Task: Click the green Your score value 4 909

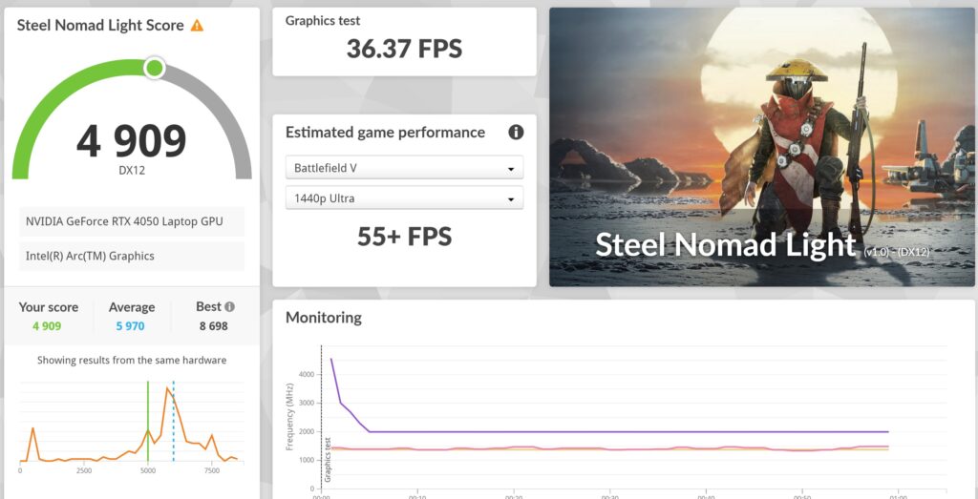Action: (48, 325)
